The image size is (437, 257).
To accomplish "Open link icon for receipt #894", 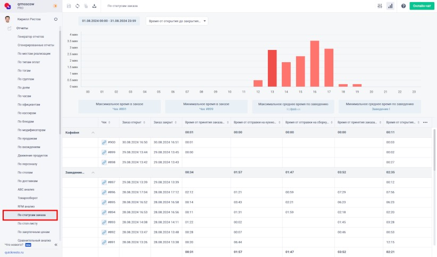I will coord(104,212).
